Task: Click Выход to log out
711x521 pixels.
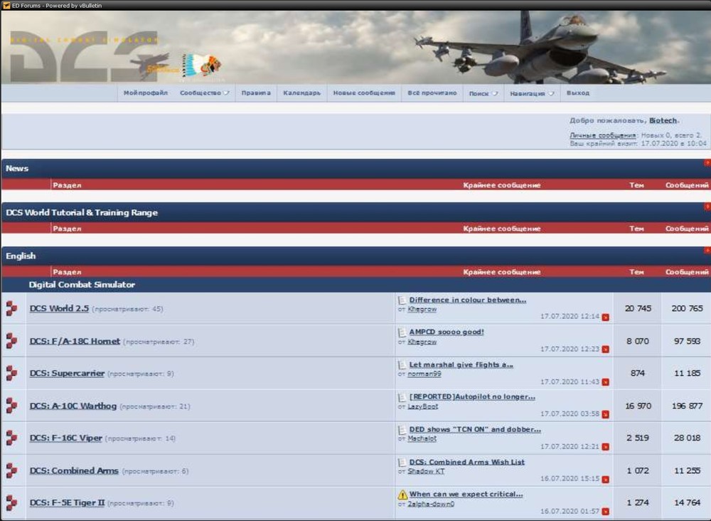Action: 578,93
